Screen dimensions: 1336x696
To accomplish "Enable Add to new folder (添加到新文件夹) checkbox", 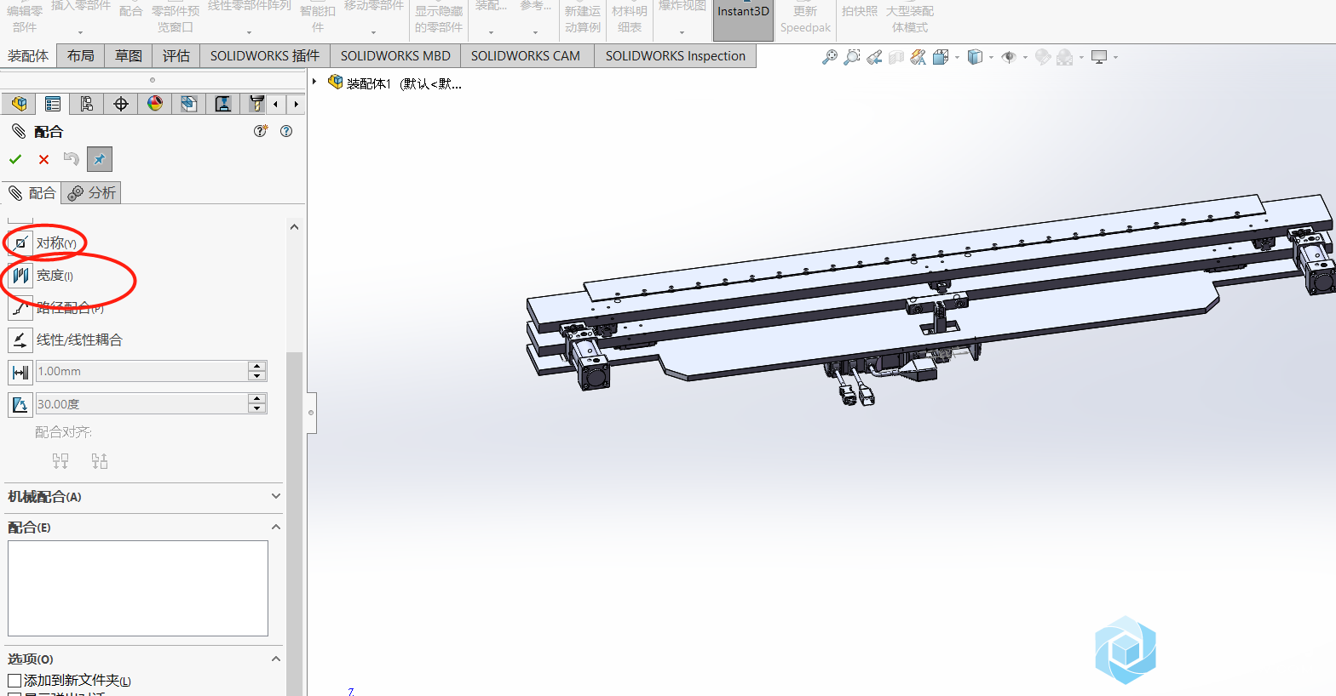I will click(x=14, y=681).
